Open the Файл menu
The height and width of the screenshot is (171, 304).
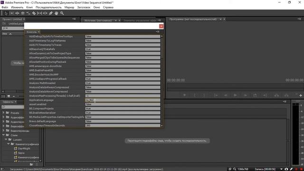[x=5, y=8]
